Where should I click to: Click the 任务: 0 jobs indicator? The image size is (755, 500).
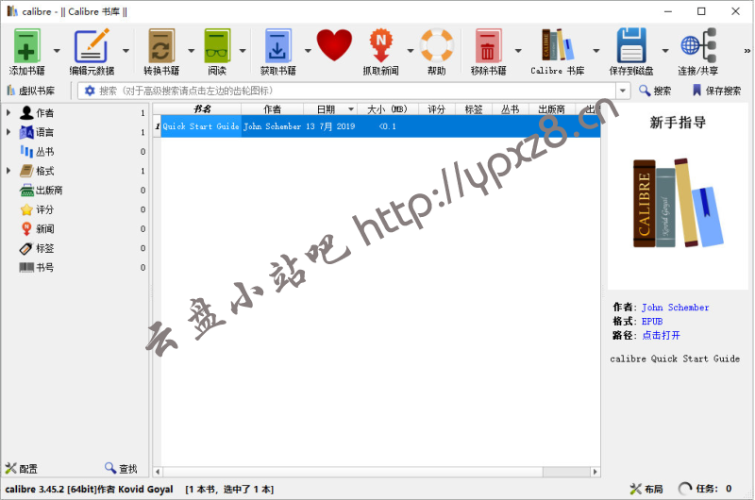pos(705,489)
